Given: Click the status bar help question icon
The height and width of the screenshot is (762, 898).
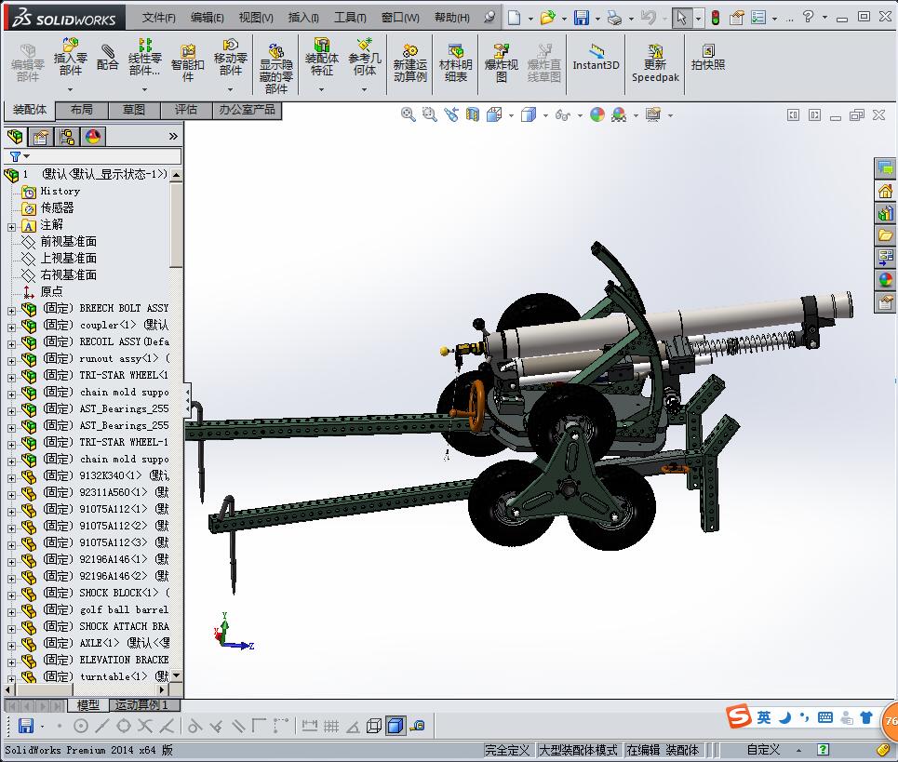Looking at the screenshot, I should [823, 750].
